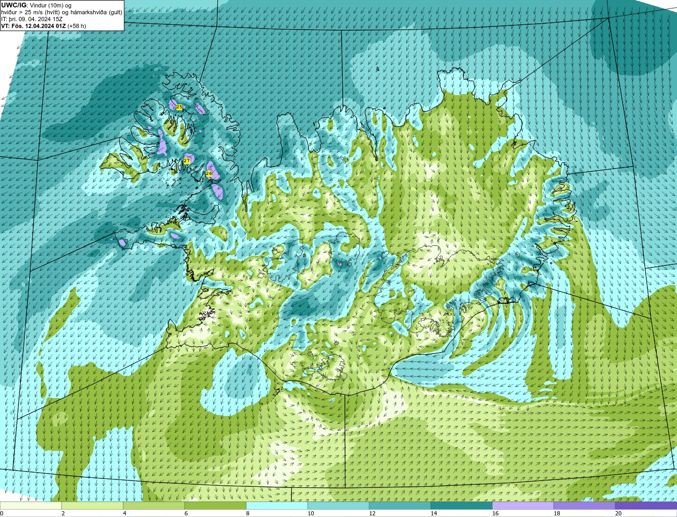Viewport: 677px width, 517px height.
Task: Click the legend line 'hviður > 25 m/s (hvítt) og hámarkshviða (gult)'
Action: 62,12
